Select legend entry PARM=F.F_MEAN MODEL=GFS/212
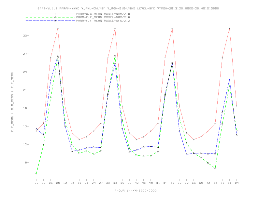The image size is (258, 199). click(103, 21)
